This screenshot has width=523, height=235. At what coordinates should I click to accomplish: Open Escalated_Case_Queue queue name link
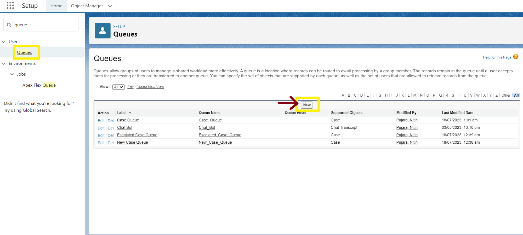[220, 135]
